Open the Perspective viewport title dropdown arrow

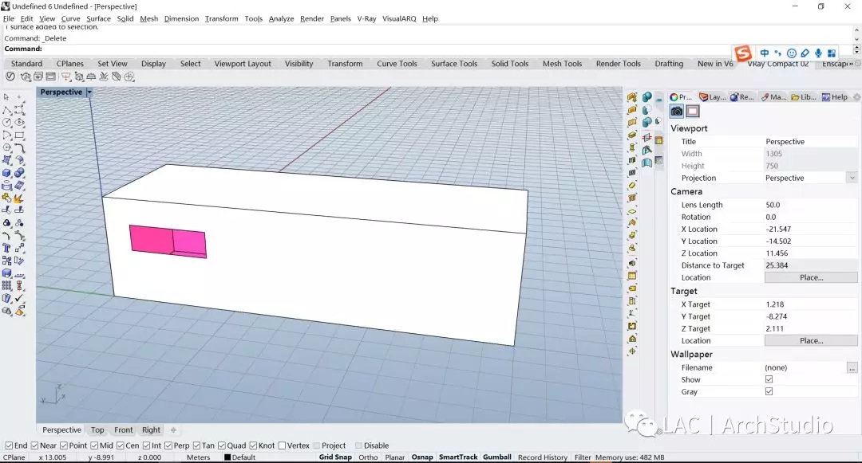pyautogui.click(x=89, y=92)
